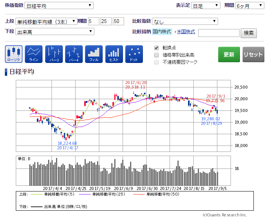Select the 国内株式 comparison tab
This screenshot has height=219, width=267.
pos(162,32)
